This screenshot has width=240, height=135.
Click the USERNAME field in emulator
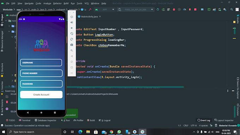coord(41,63)
